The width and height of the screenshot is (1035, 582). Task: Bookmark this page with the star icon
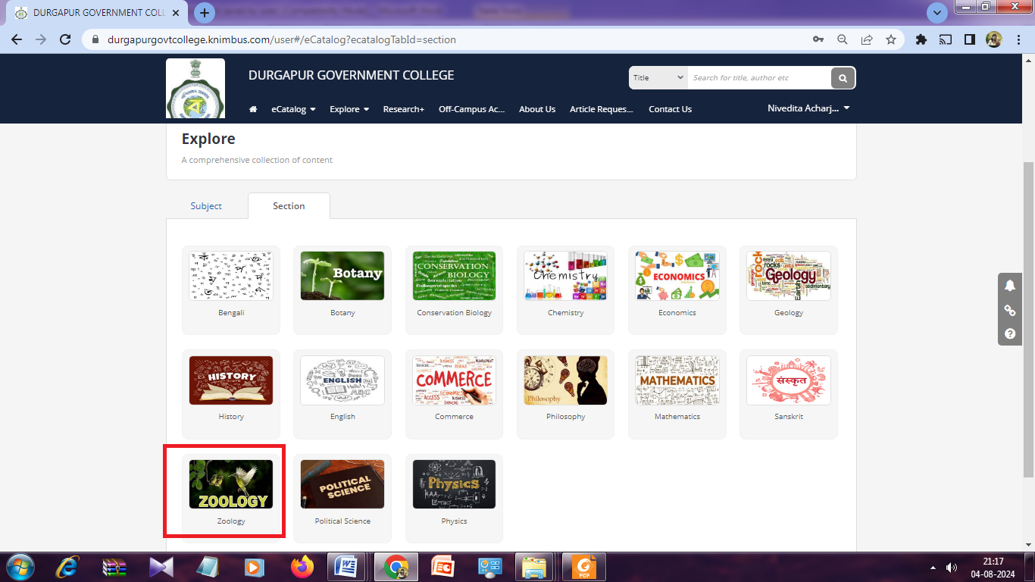(x=891, y=39)
